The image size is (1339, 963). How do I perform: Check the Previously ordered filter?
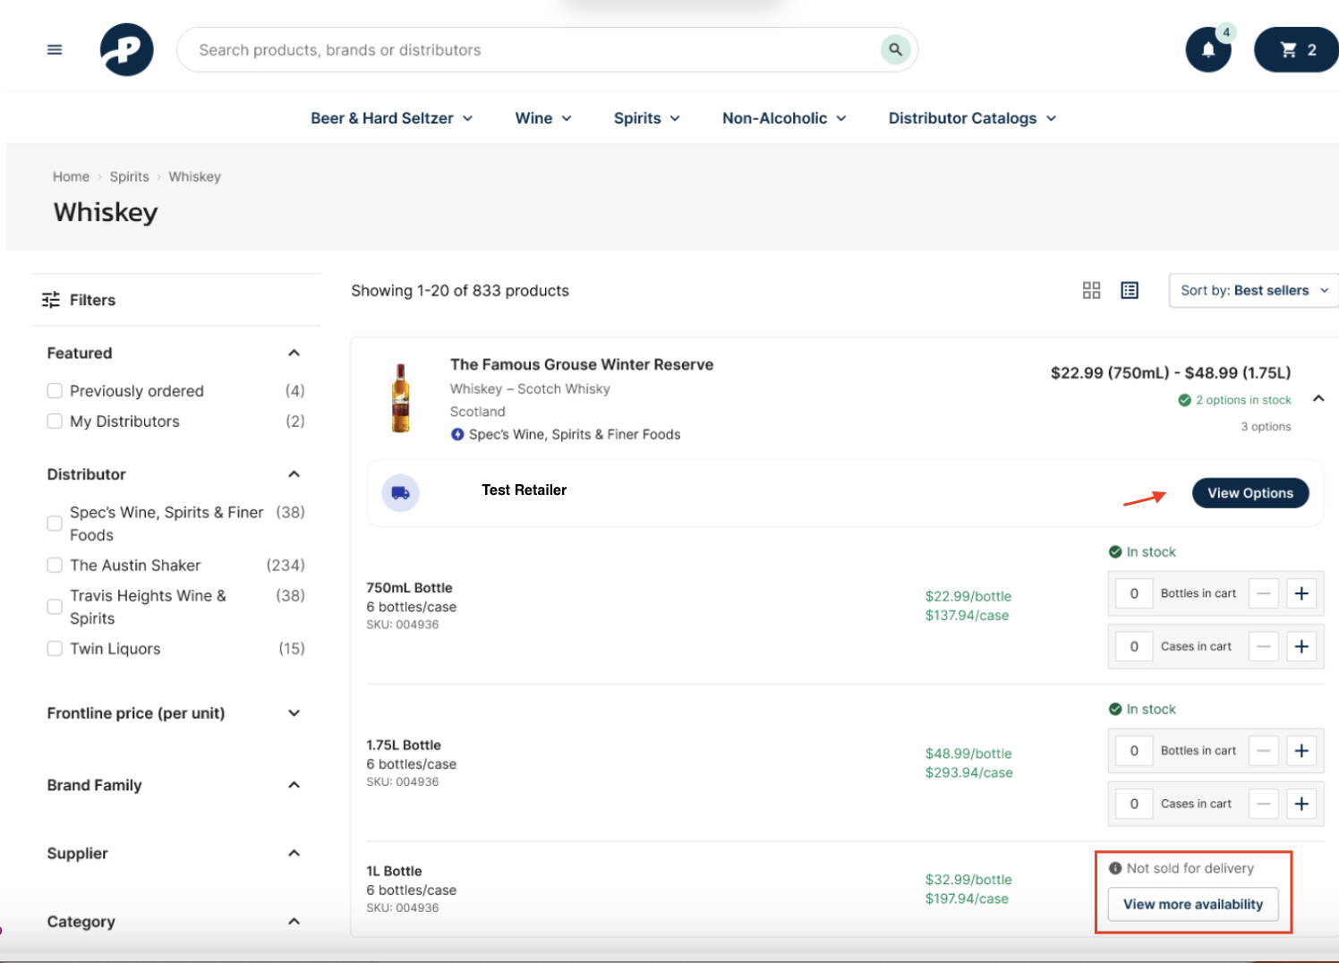55,390
